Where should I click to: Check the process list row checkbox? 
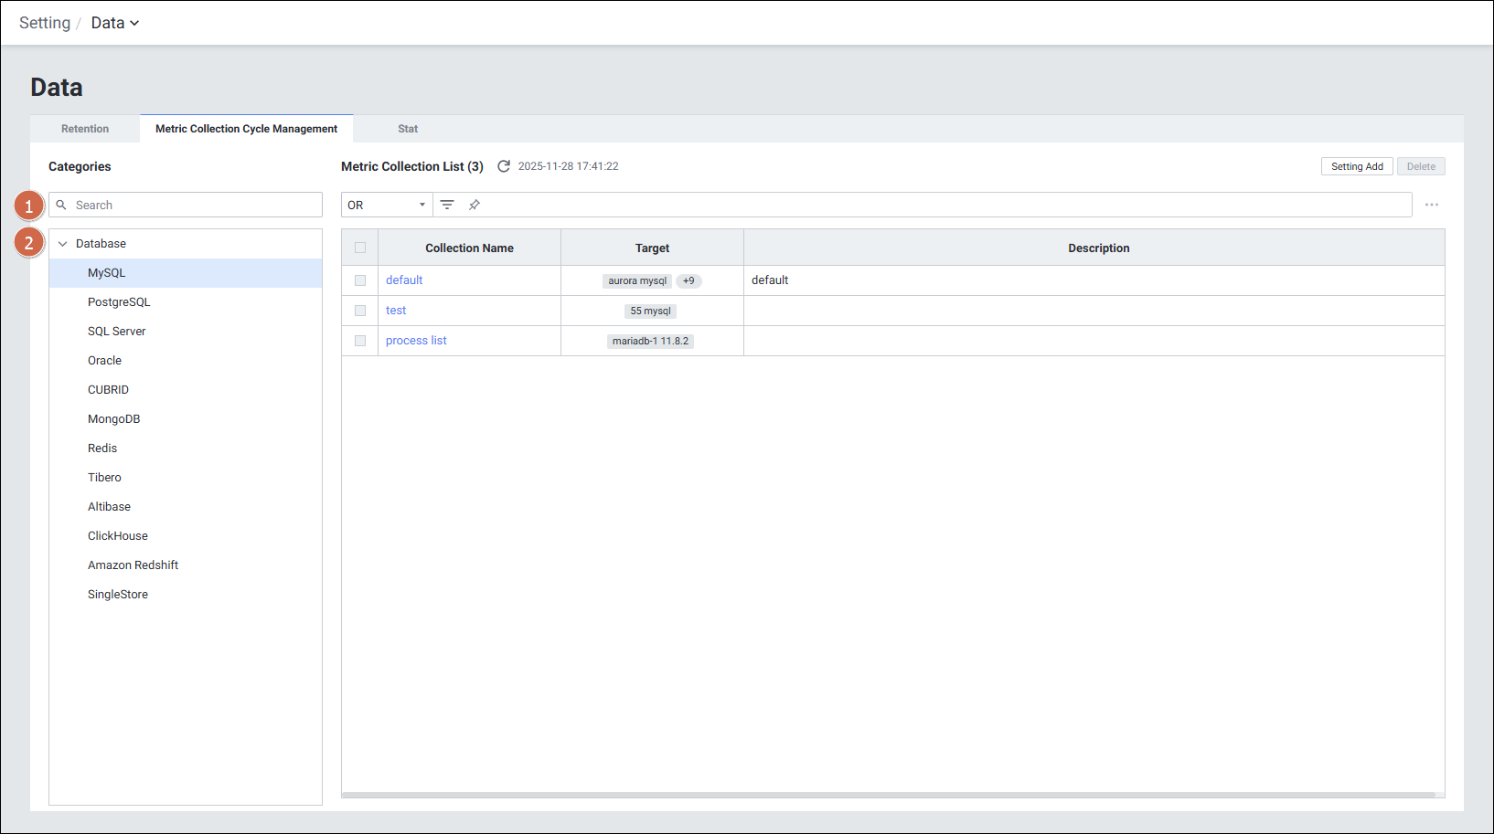coord(360,341)
